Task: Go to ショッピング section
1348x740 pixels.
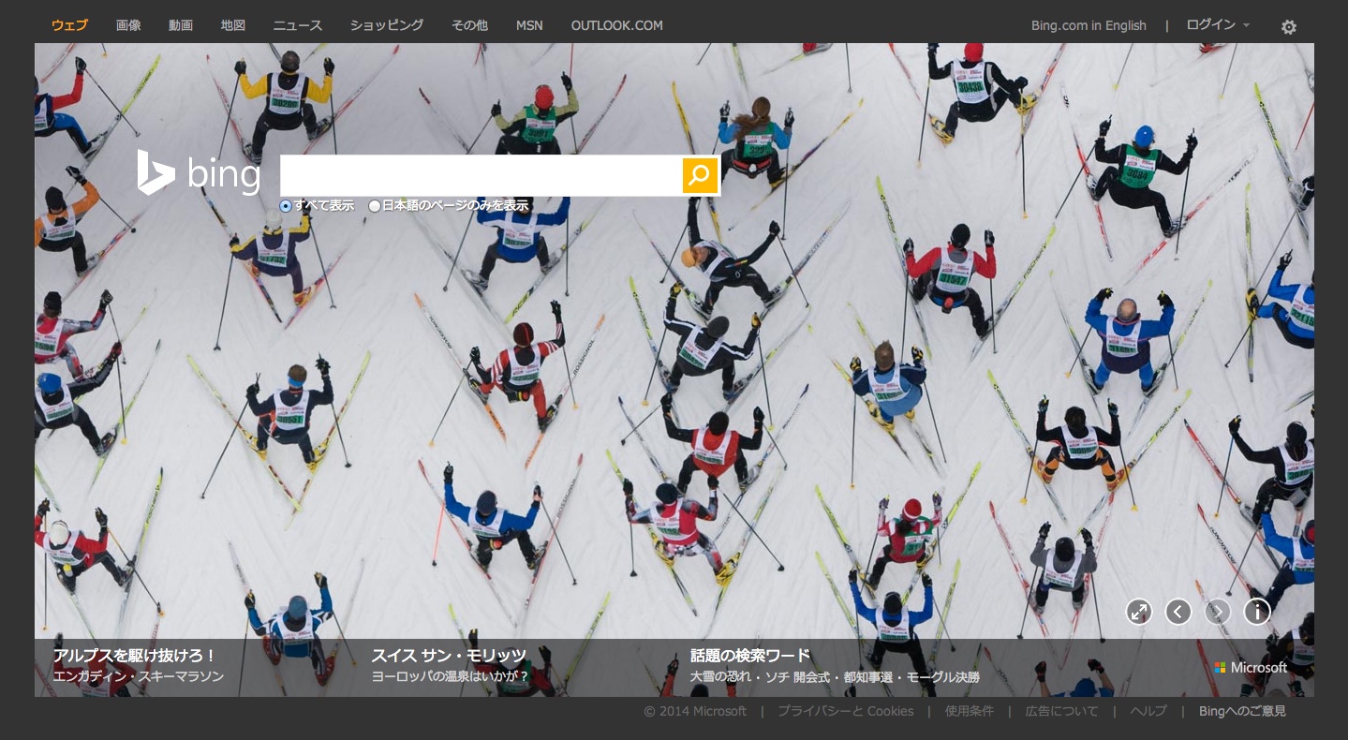Action: [x=387, y=25]
